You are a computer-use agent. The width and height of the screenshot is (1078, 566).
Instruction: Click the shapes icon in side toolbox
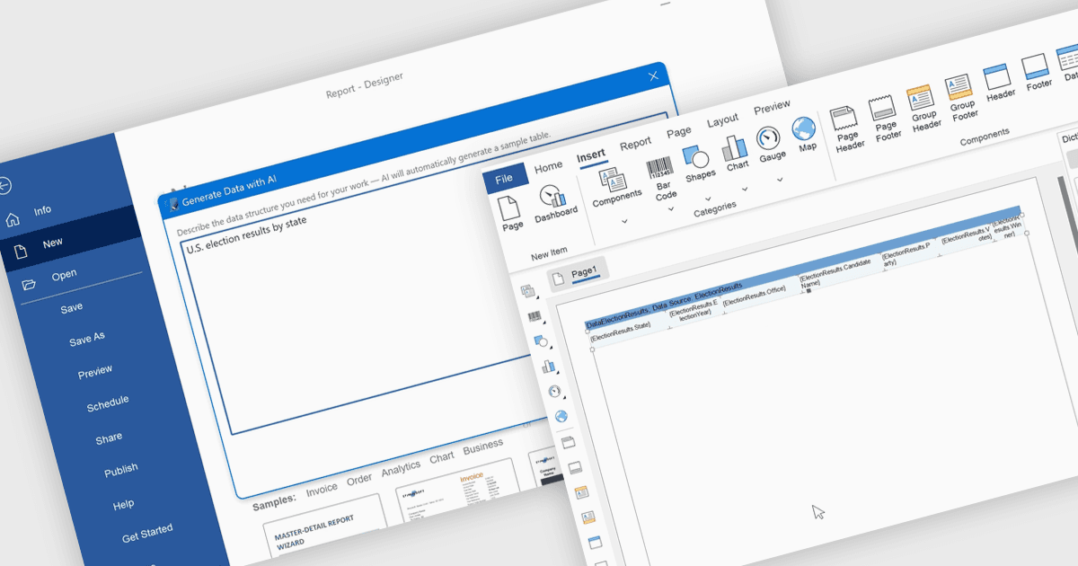(x=541, y=340)
